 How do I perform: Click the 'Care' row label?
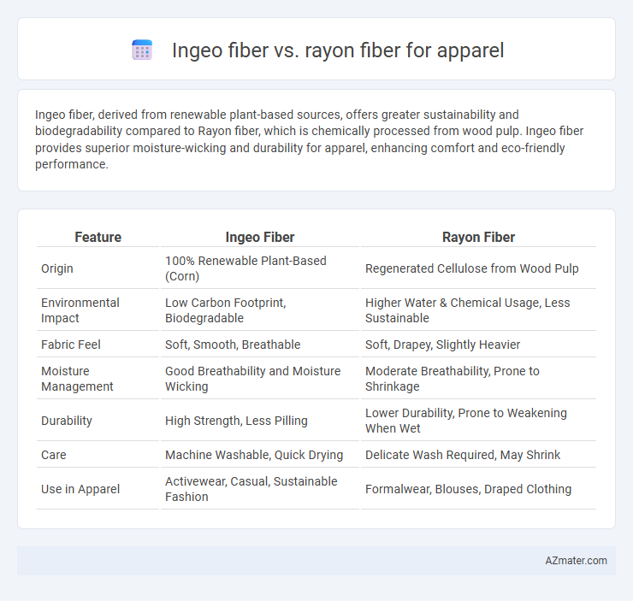click(53, 455)
